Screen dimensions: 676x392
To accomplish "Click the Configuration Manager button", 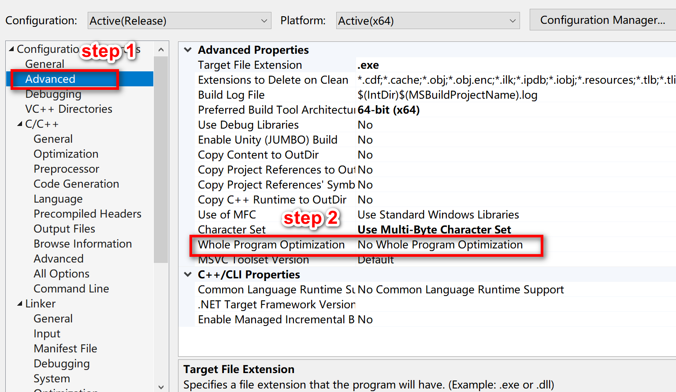I will pos(602,19).
